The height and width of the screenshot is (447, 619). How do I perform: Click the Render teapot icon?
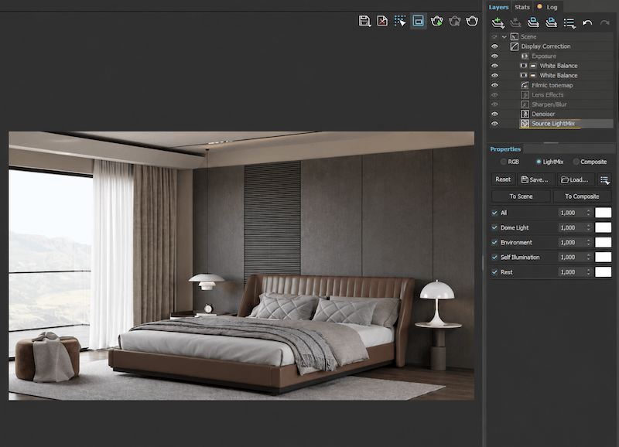point(472,21)
